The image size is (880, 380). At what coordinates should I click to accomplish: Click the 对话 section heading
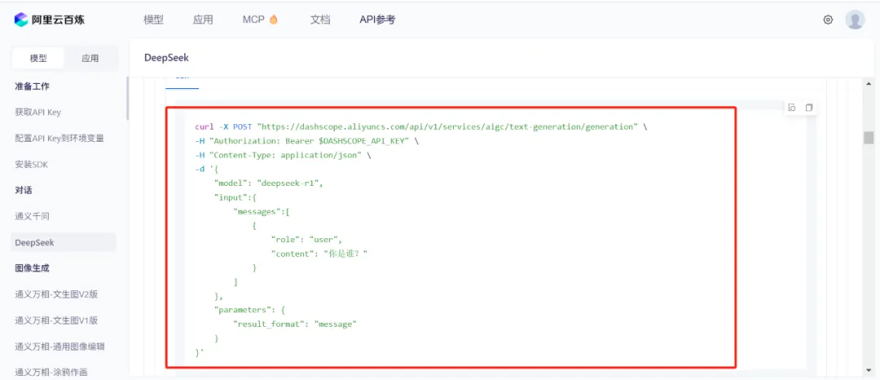[24, 190]
